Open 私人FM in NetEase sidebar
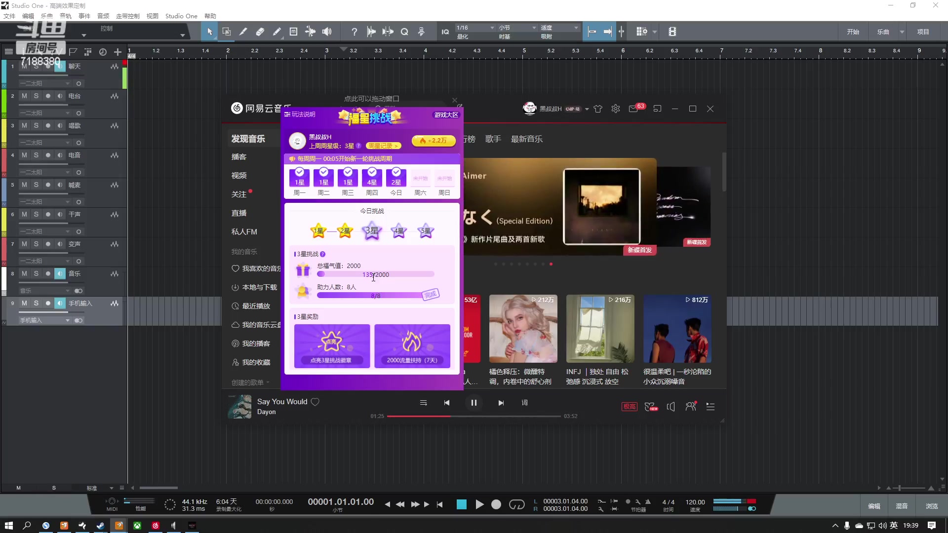 pos(244,232)
